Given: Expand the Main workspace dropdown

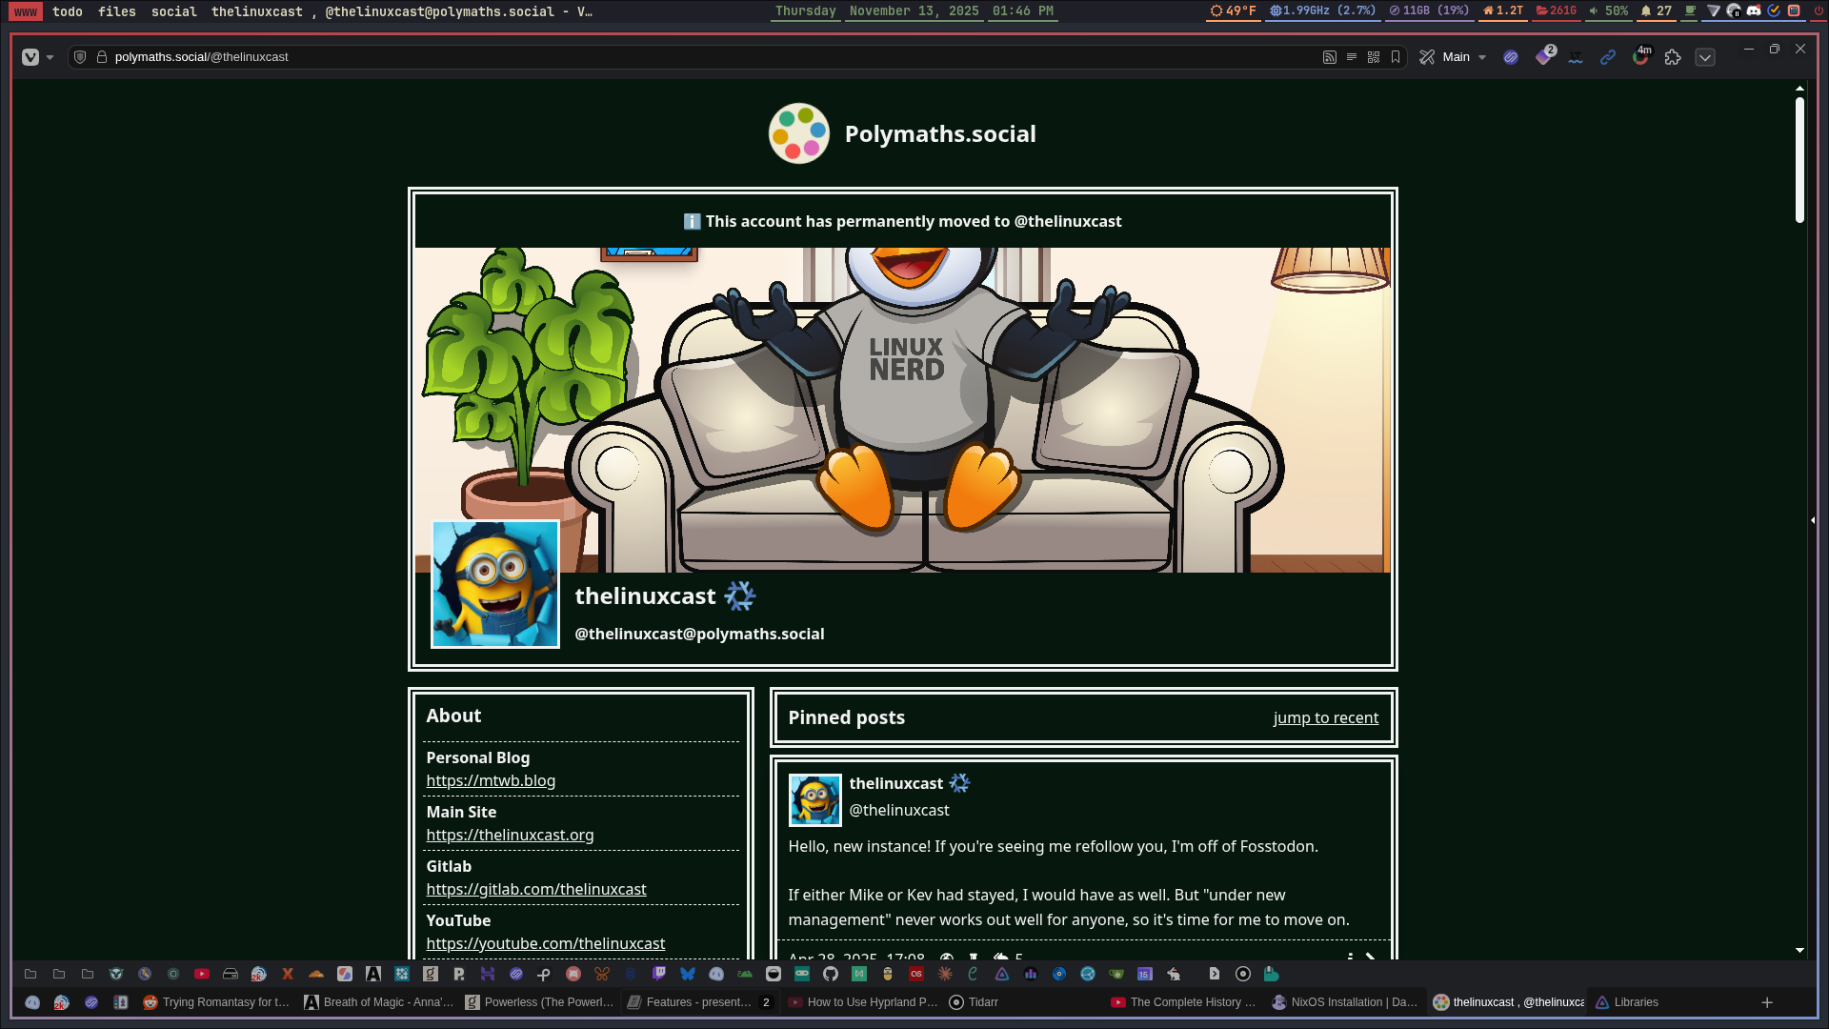Looking at the screenshot, I should (x=1482, y=57).
